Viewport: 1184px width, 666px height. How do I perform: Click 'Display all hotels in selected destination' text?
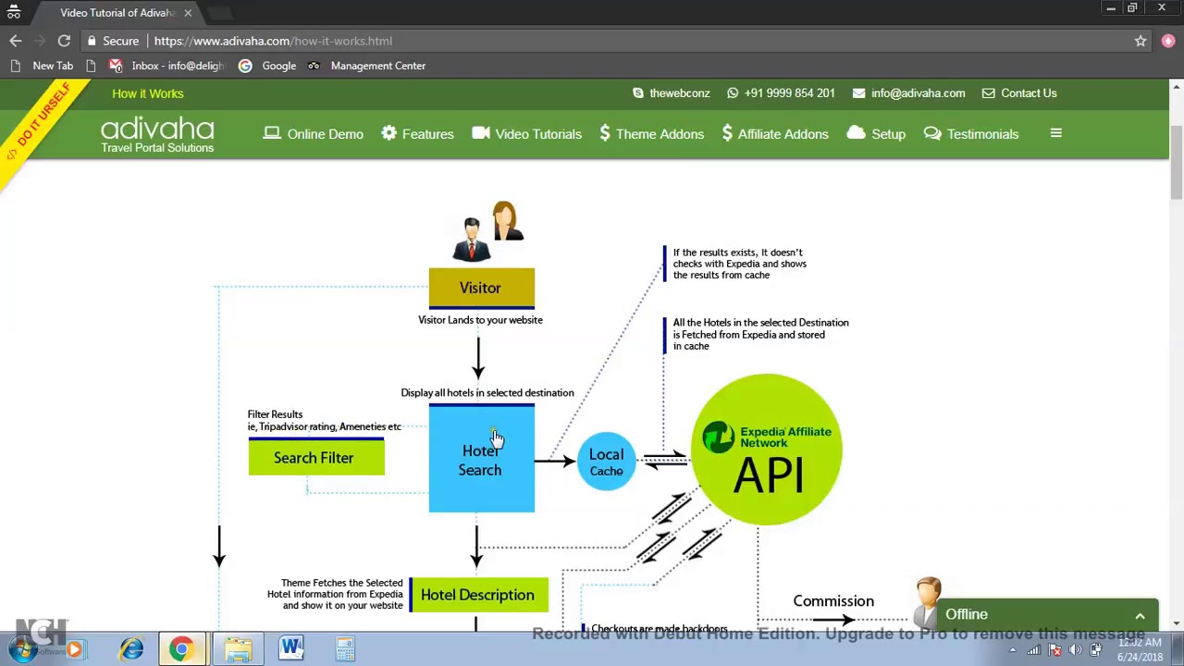487,393
